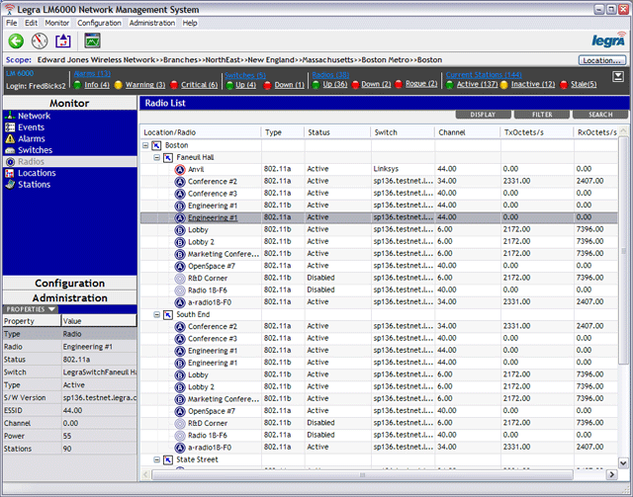Click the Boston location icon in tree
The height and width of the screenshot is (497, 633).
coord(156,145)
